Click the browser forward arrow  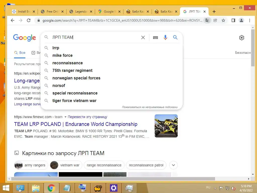pyautogui.click(x=21, y=20)
